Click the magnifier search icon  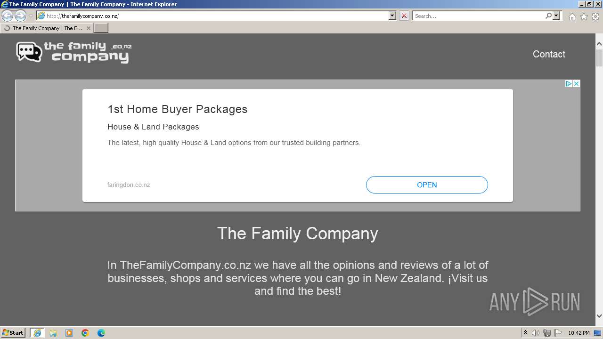548,16
